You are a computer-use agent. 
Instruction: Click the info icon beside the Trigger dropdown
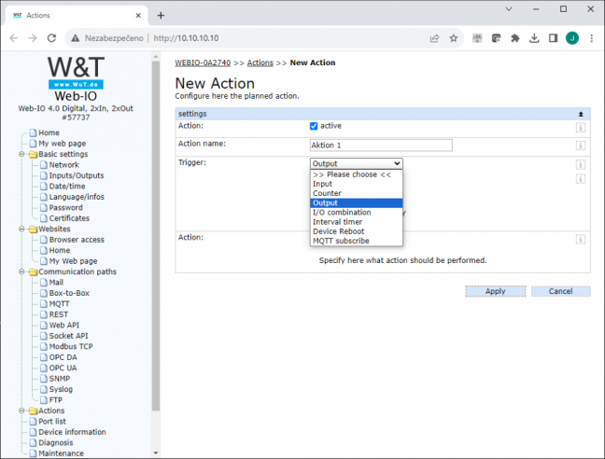581,165
